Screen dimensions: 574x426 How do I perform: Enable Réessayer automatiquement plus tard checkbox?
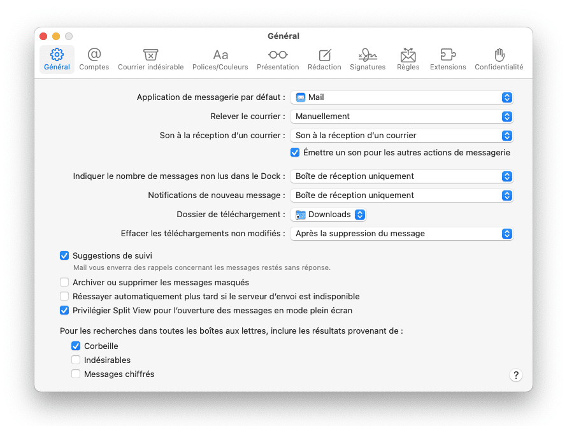pos(64,296)
